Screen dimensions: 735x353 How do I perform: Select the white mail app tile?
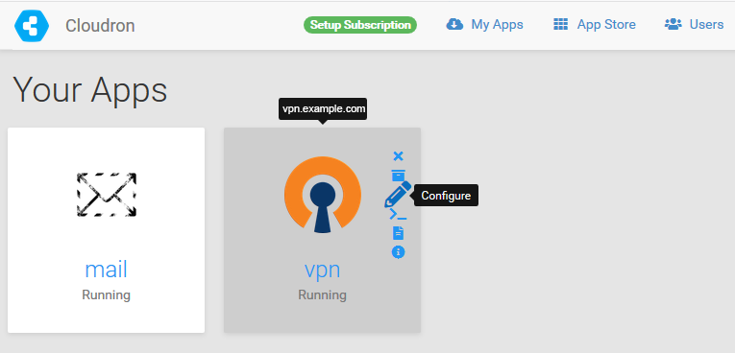tap(107, 230)
